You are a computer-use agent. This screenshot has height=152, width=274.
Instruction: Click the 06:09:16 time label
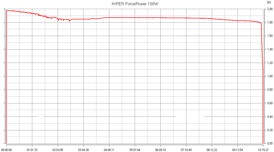[x=160, y=150]
